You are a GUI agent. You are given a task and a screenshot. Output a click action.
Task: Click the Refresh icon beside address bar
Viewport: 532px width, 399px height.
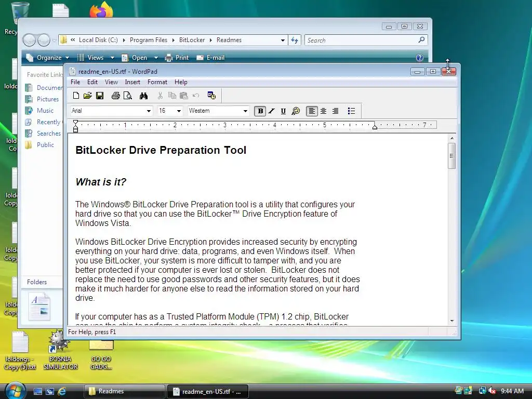point(295,41)
